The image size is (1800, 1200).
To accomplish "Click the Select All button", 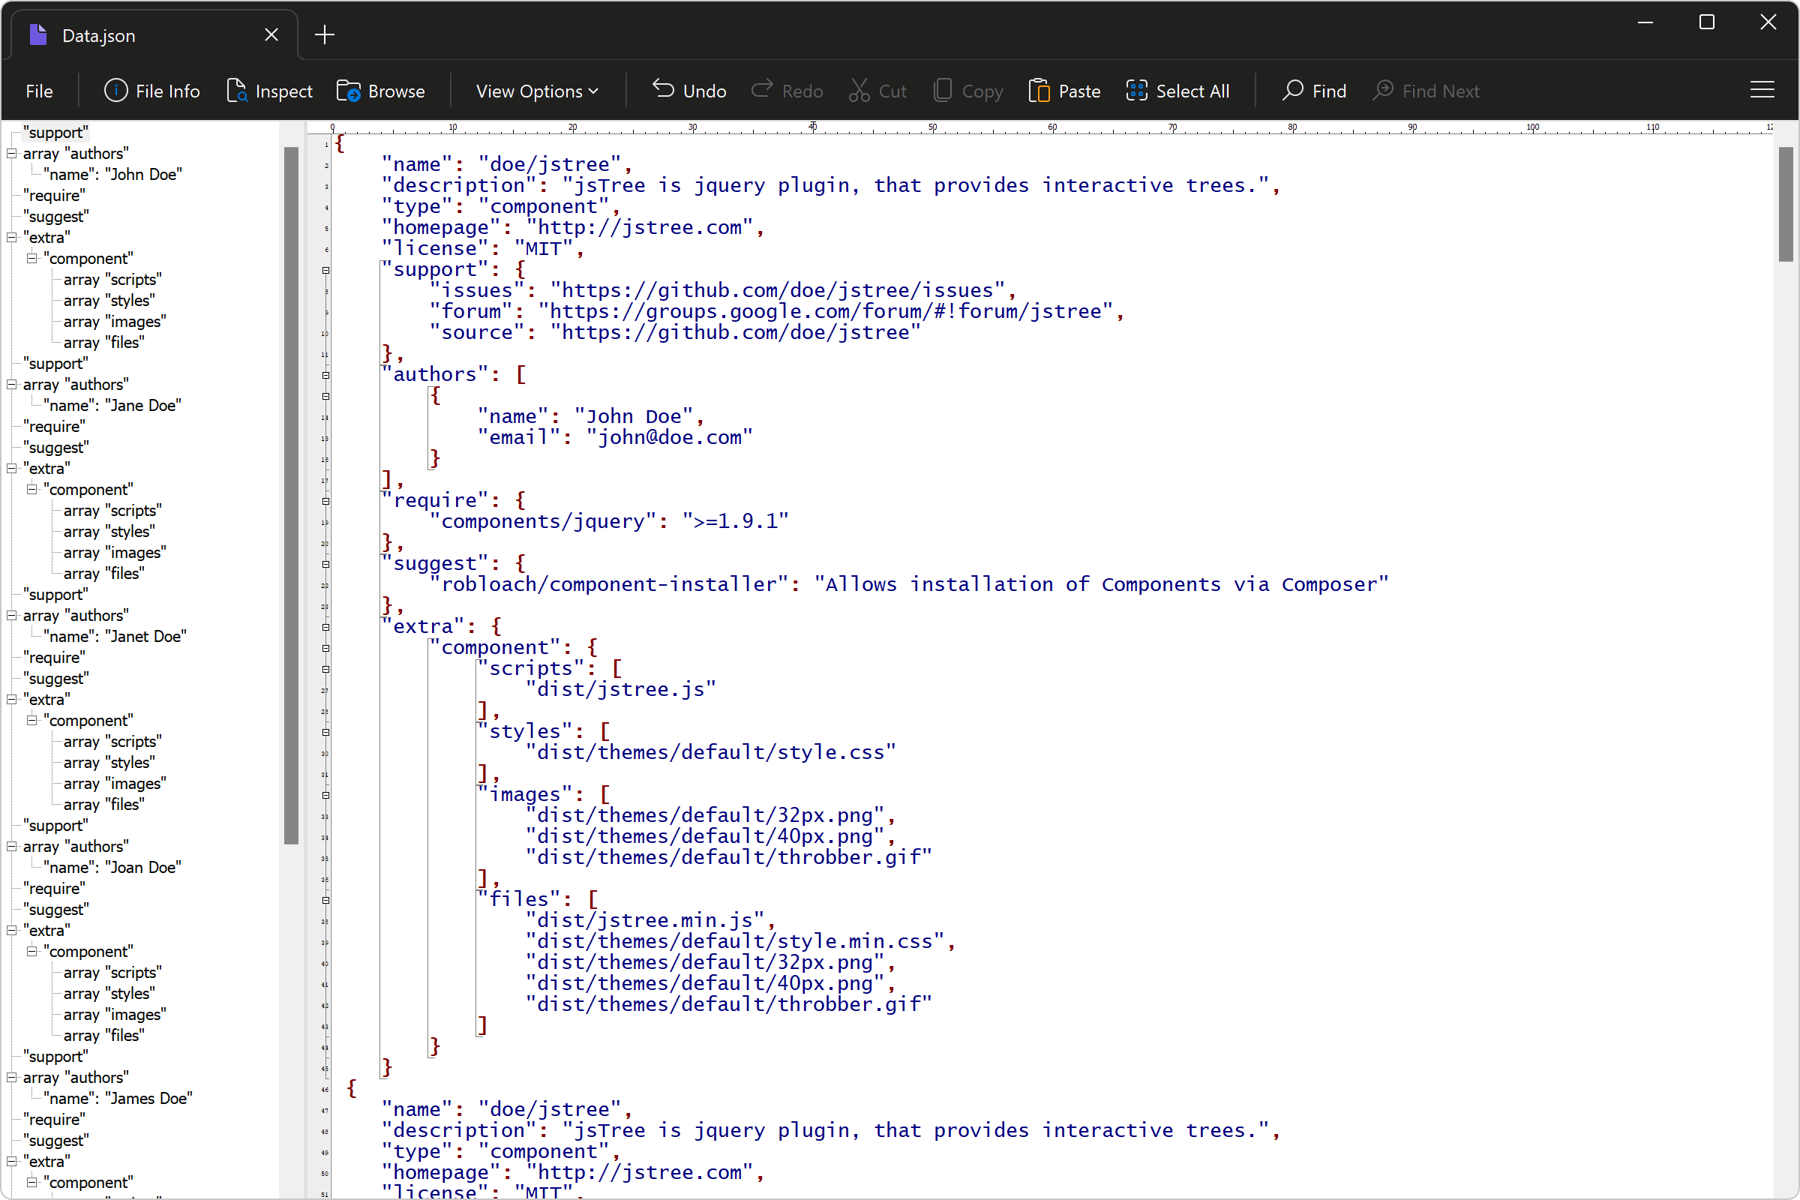I will coord(1177,90).
